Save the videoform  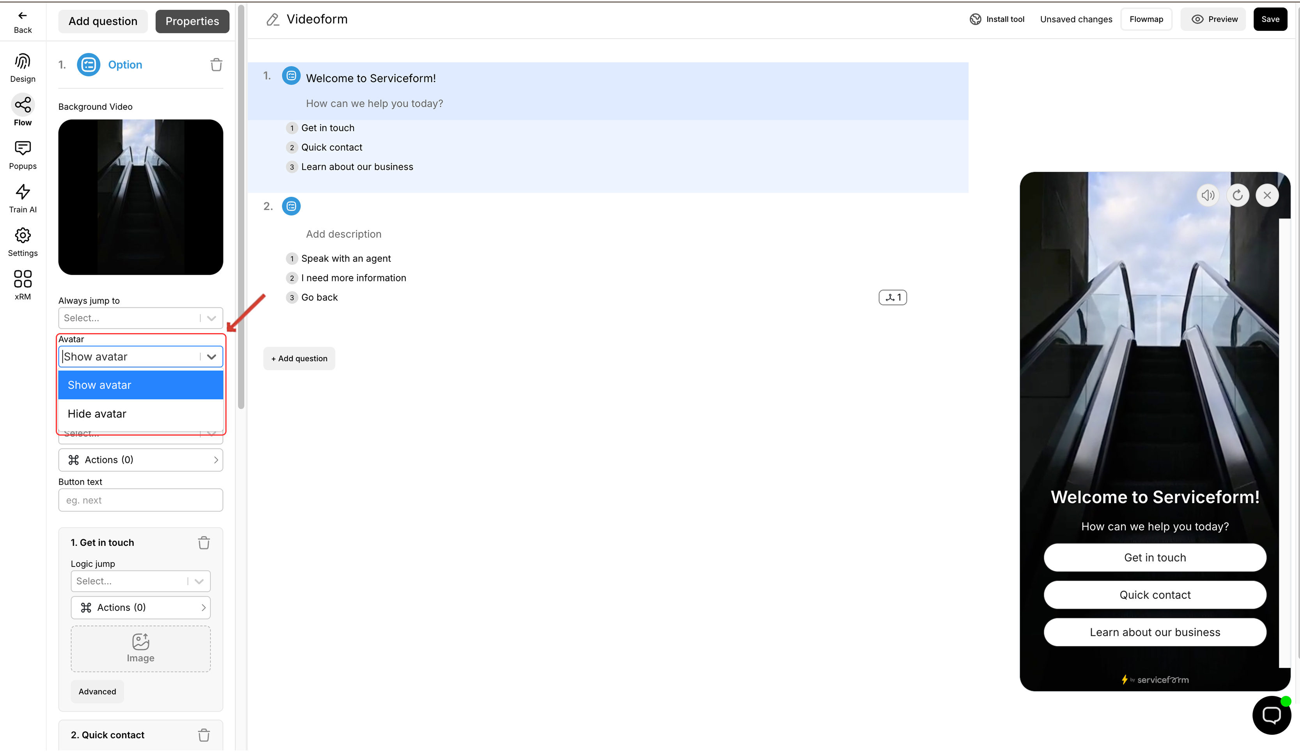1270,19
